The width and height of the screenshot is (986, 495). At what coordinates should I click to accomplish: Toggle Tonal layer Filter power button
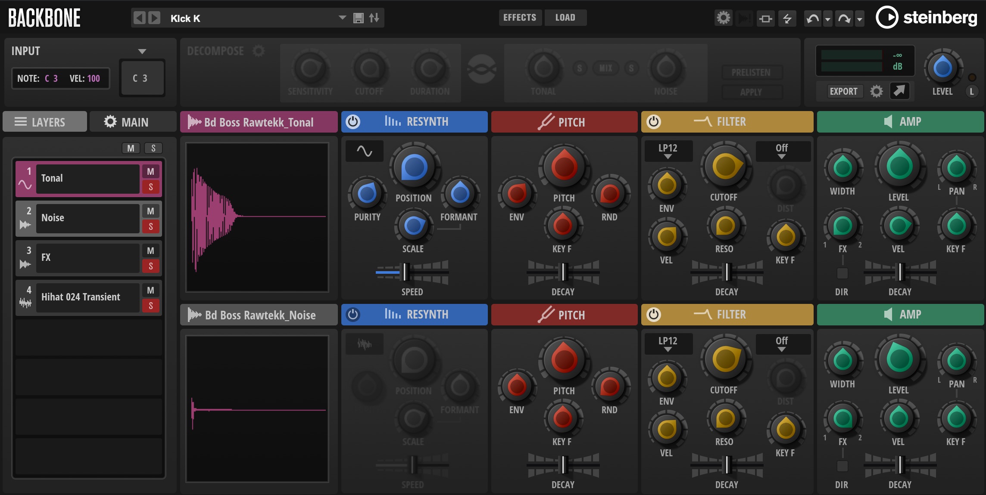pos(653,122)
